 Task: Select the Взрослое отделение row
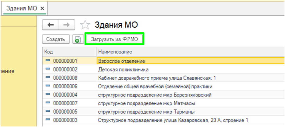coord(122,61)
